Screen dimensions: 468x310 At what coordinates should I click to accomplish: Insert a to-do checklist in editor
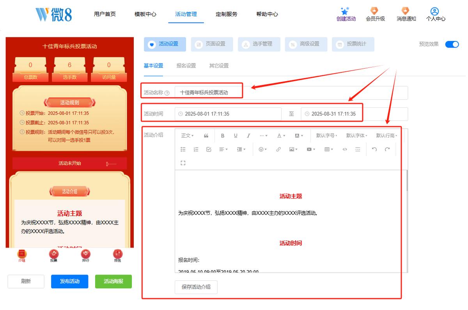[x=209, y=149]
